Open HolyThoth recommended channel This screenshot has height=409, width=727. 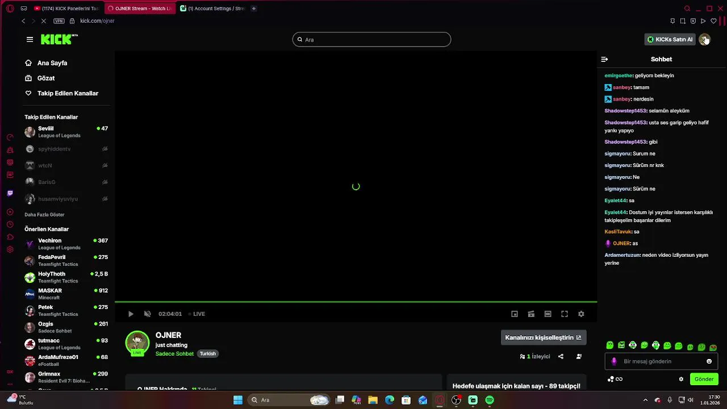click(66, 277)
